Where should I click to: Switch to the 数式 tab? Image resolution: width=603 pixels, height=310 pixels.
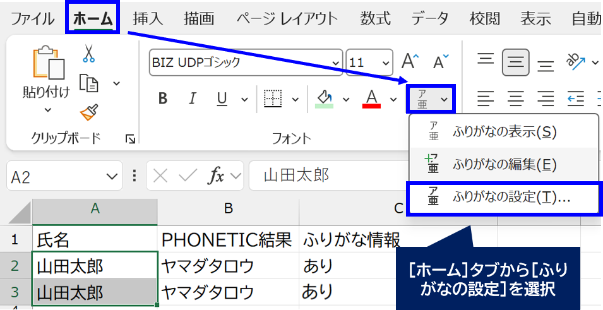click(375, 19)
